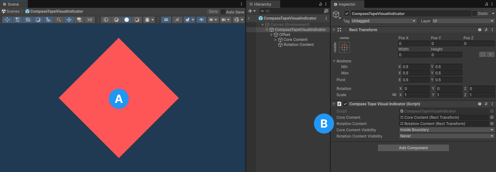
Task: Collapse the Rect Transform component foldout
Action: point(334,30)
